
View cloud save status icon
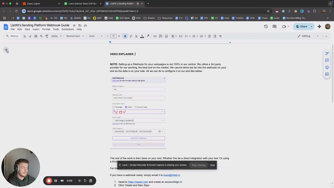click(x=85, y=25)
